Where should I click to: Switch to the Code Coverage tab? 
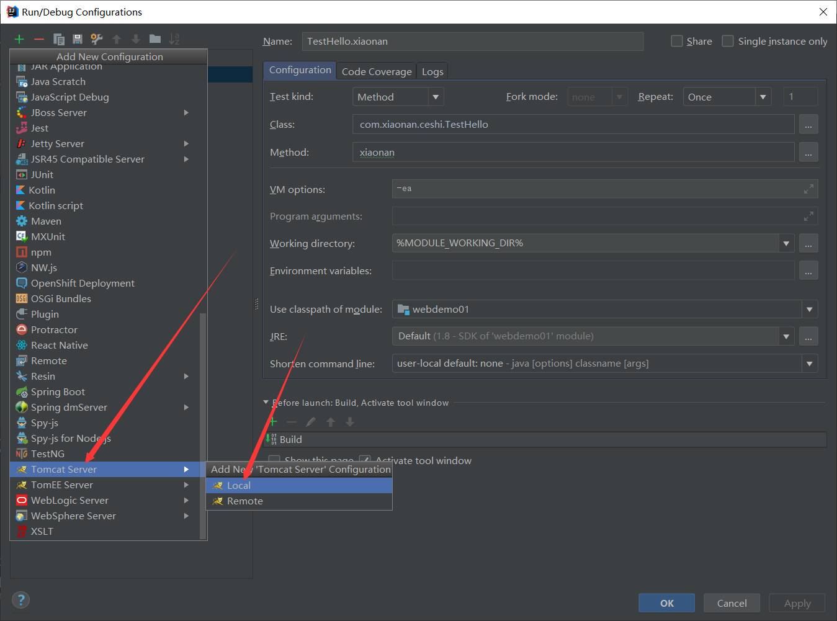[x=377, y=71]
